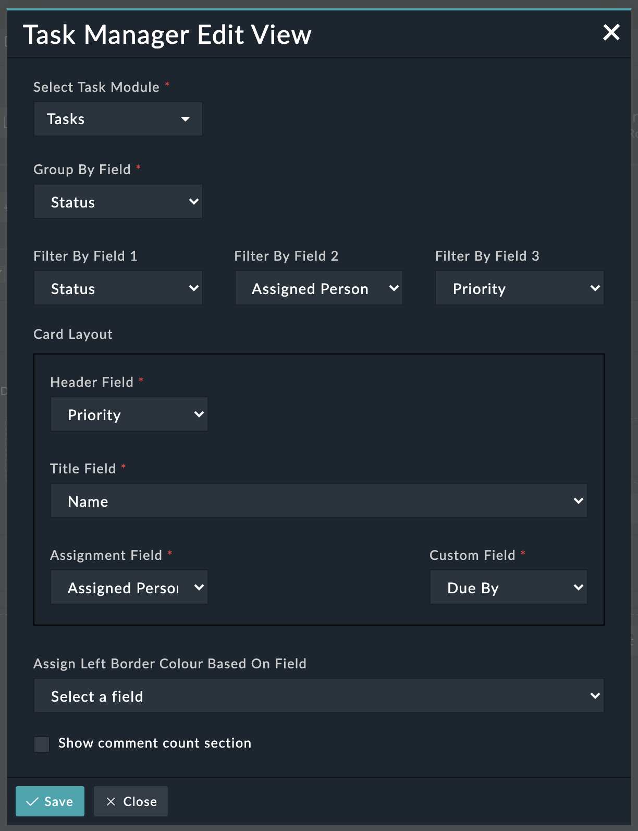
Task: Click the chevron on the Group By Field select
Action: (x=193, y=202)
